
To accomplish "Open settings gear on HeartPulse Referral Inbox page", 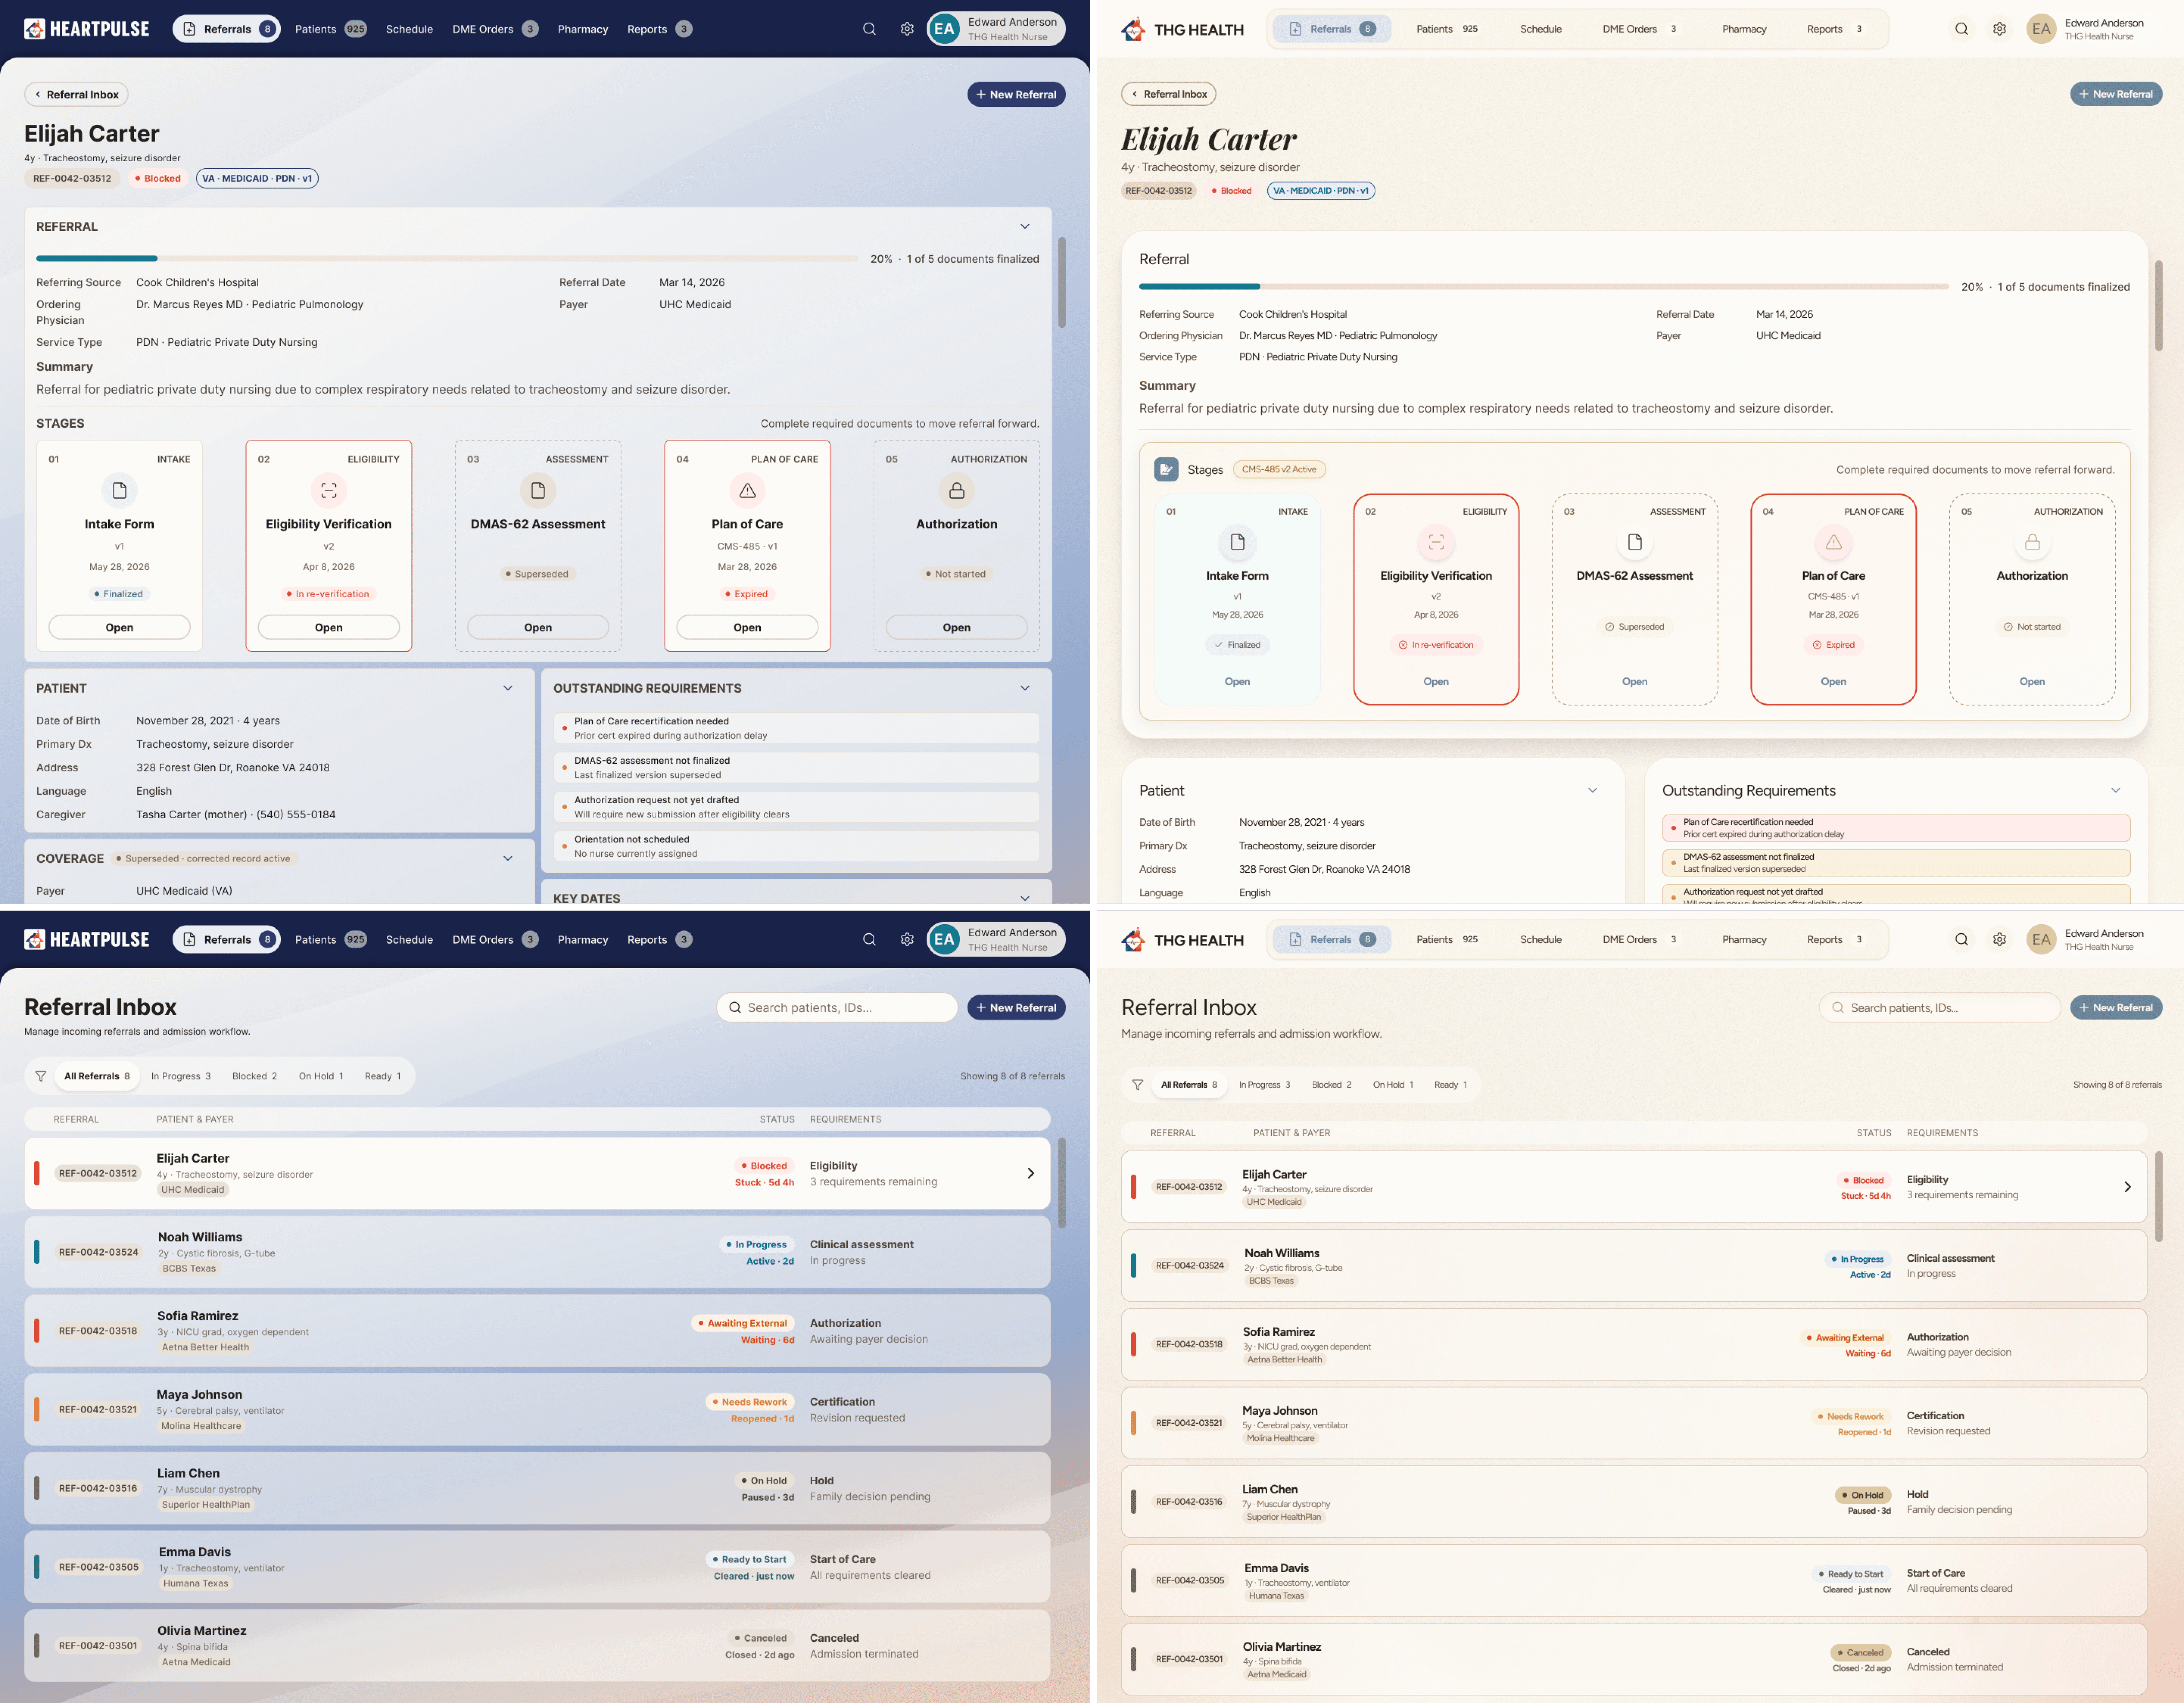I will pyautogui.click(x=907, y=939).
